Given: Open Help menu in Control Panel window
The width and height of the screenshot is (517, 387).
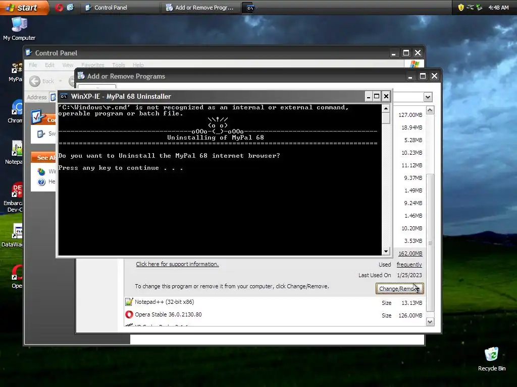Looking at the screenshot, I should point(138,65).
